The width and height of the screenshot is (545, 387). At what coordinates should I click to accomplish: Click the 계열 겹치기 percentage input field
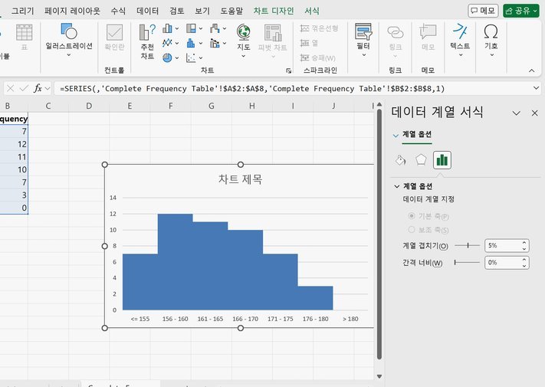click(503, 245)
